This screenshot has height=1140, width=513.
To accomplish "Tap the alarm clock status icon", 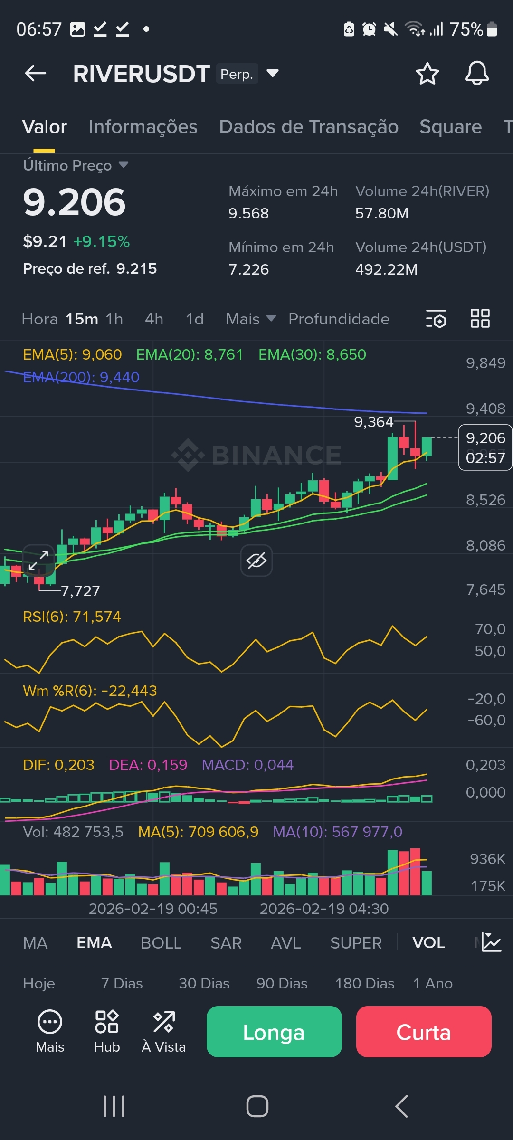I will coord(369,29).
